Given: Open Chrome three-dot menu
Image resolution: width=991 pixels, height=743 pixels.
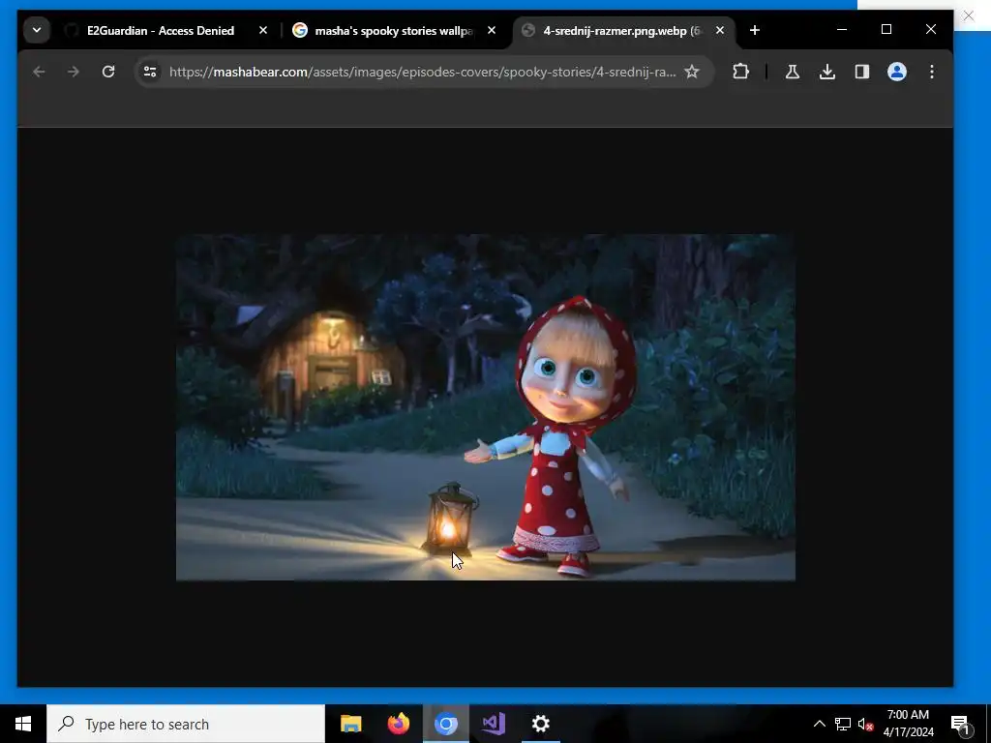Looking at the screenshot, I should [x=932, y=72].
